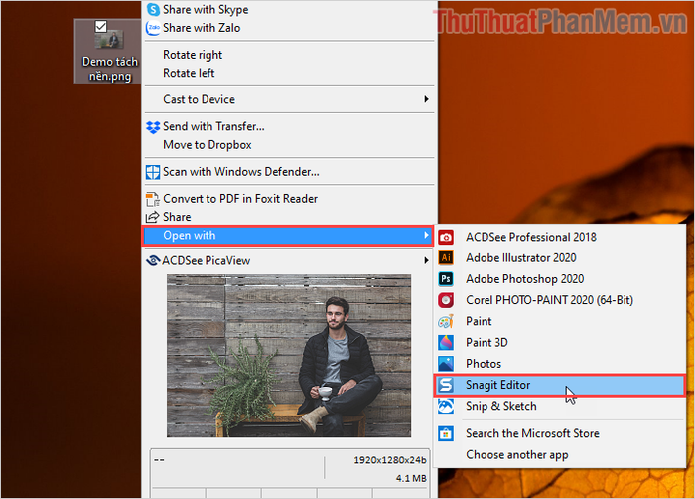Viewport: 695px width, 499px height.
Task: Click the Adobe Photoshop Ps icon
Action: point(446,278)
